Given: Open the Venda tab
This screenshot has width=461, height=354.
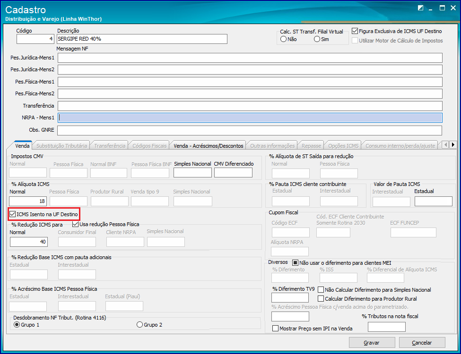Looking at the screenshot, I should 22,145.
